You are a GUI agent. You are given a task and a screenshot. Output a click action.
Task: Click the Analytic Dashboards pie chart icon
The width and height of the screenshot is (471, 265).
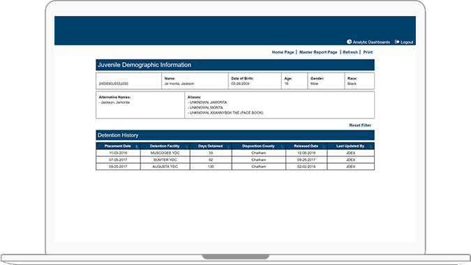(x=349, y=42)
